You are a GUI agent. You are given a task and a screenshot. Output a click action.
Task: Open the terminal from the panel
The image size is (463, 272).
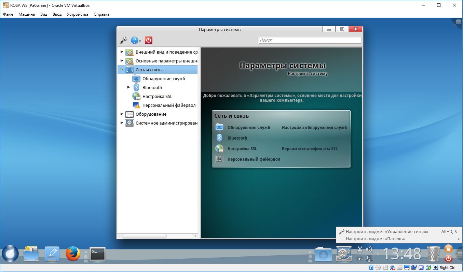97,254
